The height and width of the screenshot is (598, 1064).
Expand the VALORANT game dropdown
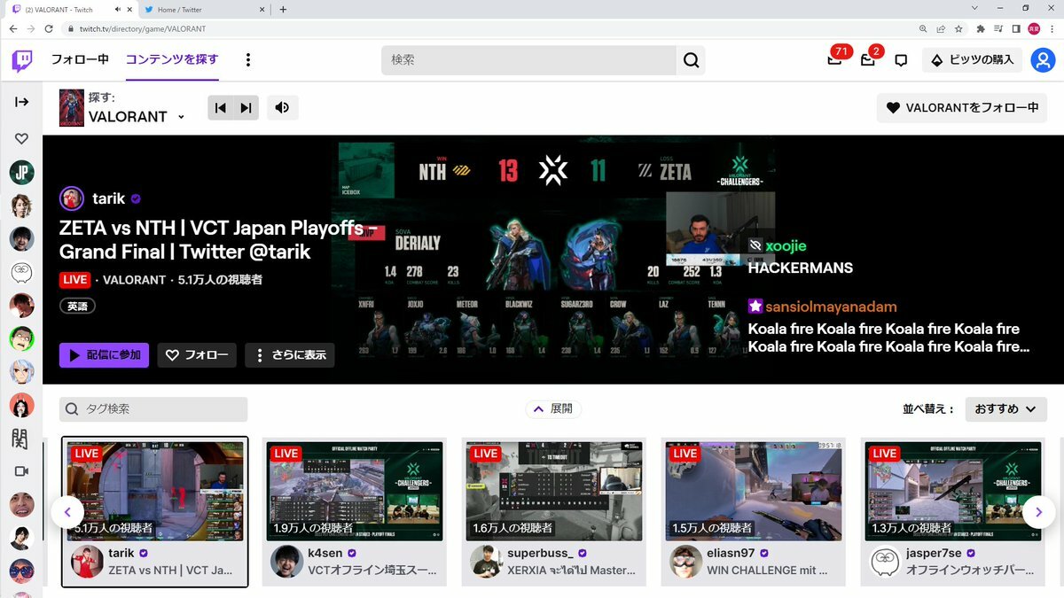(181, 117)
